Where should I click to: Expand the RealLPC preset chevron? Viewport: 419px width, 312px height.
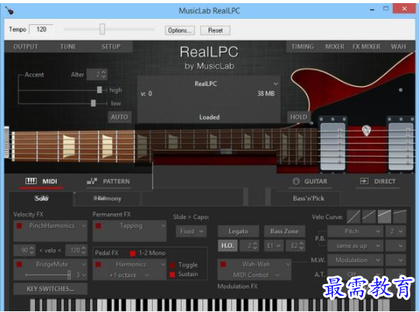tap(275, 84)
